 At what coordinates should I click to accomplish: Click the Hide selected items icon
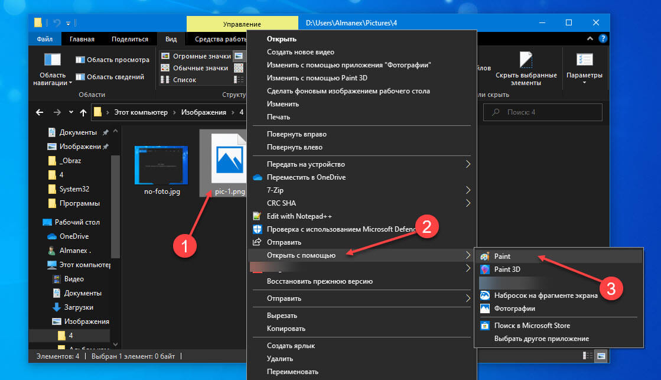click(x=526, y=60)
